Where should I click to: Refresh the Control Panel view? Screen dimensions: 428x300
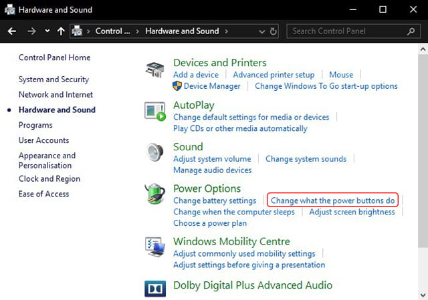pyautogui.click(x=274, y=31)
